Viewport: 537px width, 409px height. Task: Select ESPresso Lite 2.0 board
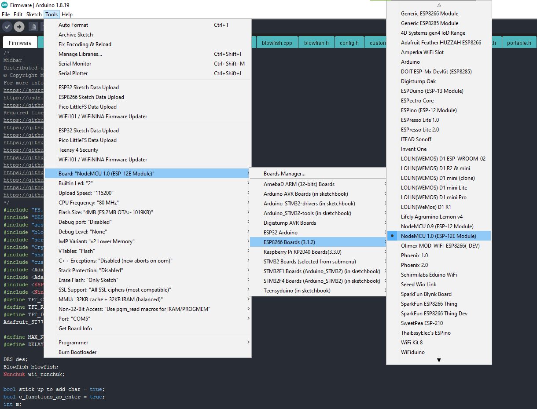439,130
